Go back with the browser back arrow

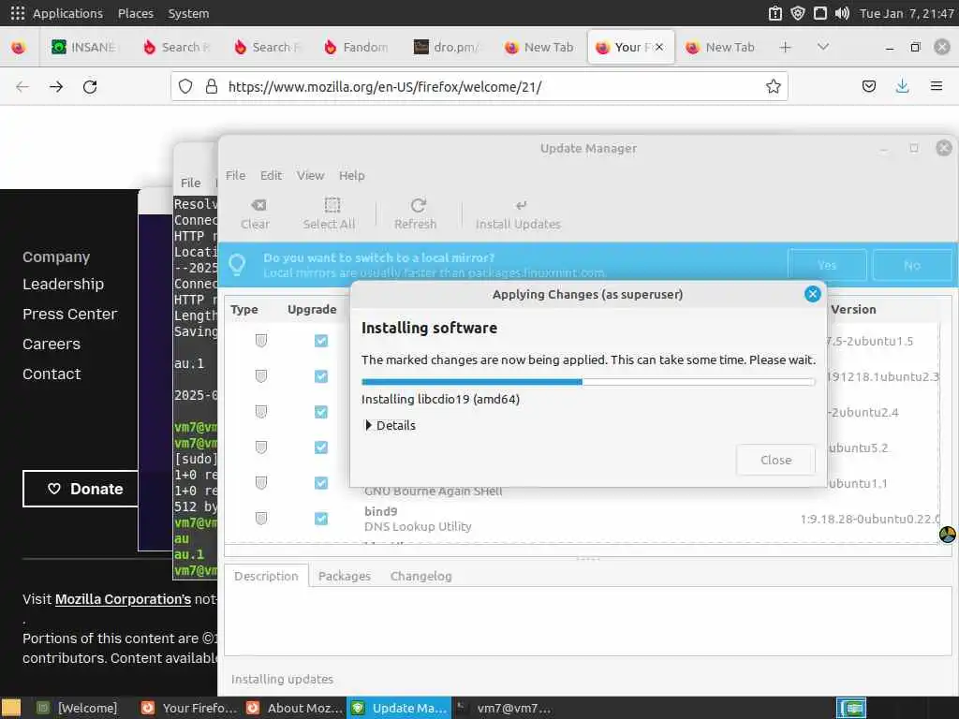point(22,87)
